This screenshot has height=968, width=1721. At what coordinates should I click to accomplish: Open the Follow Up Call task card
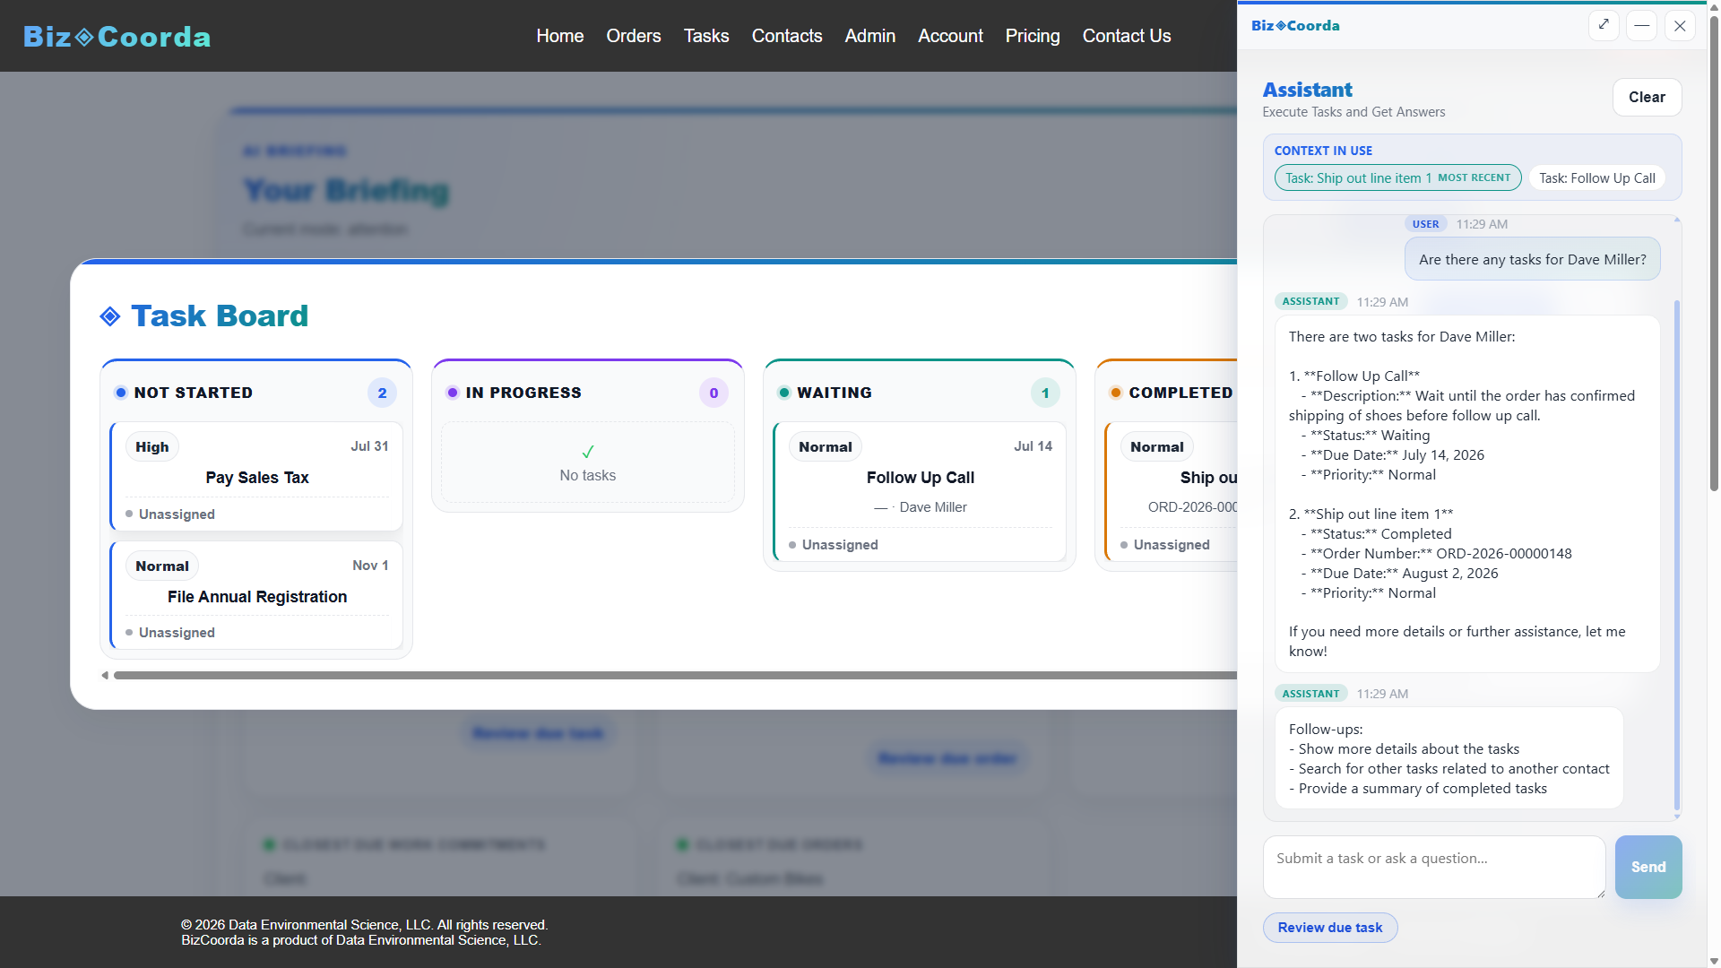click(x=920, y=492)
